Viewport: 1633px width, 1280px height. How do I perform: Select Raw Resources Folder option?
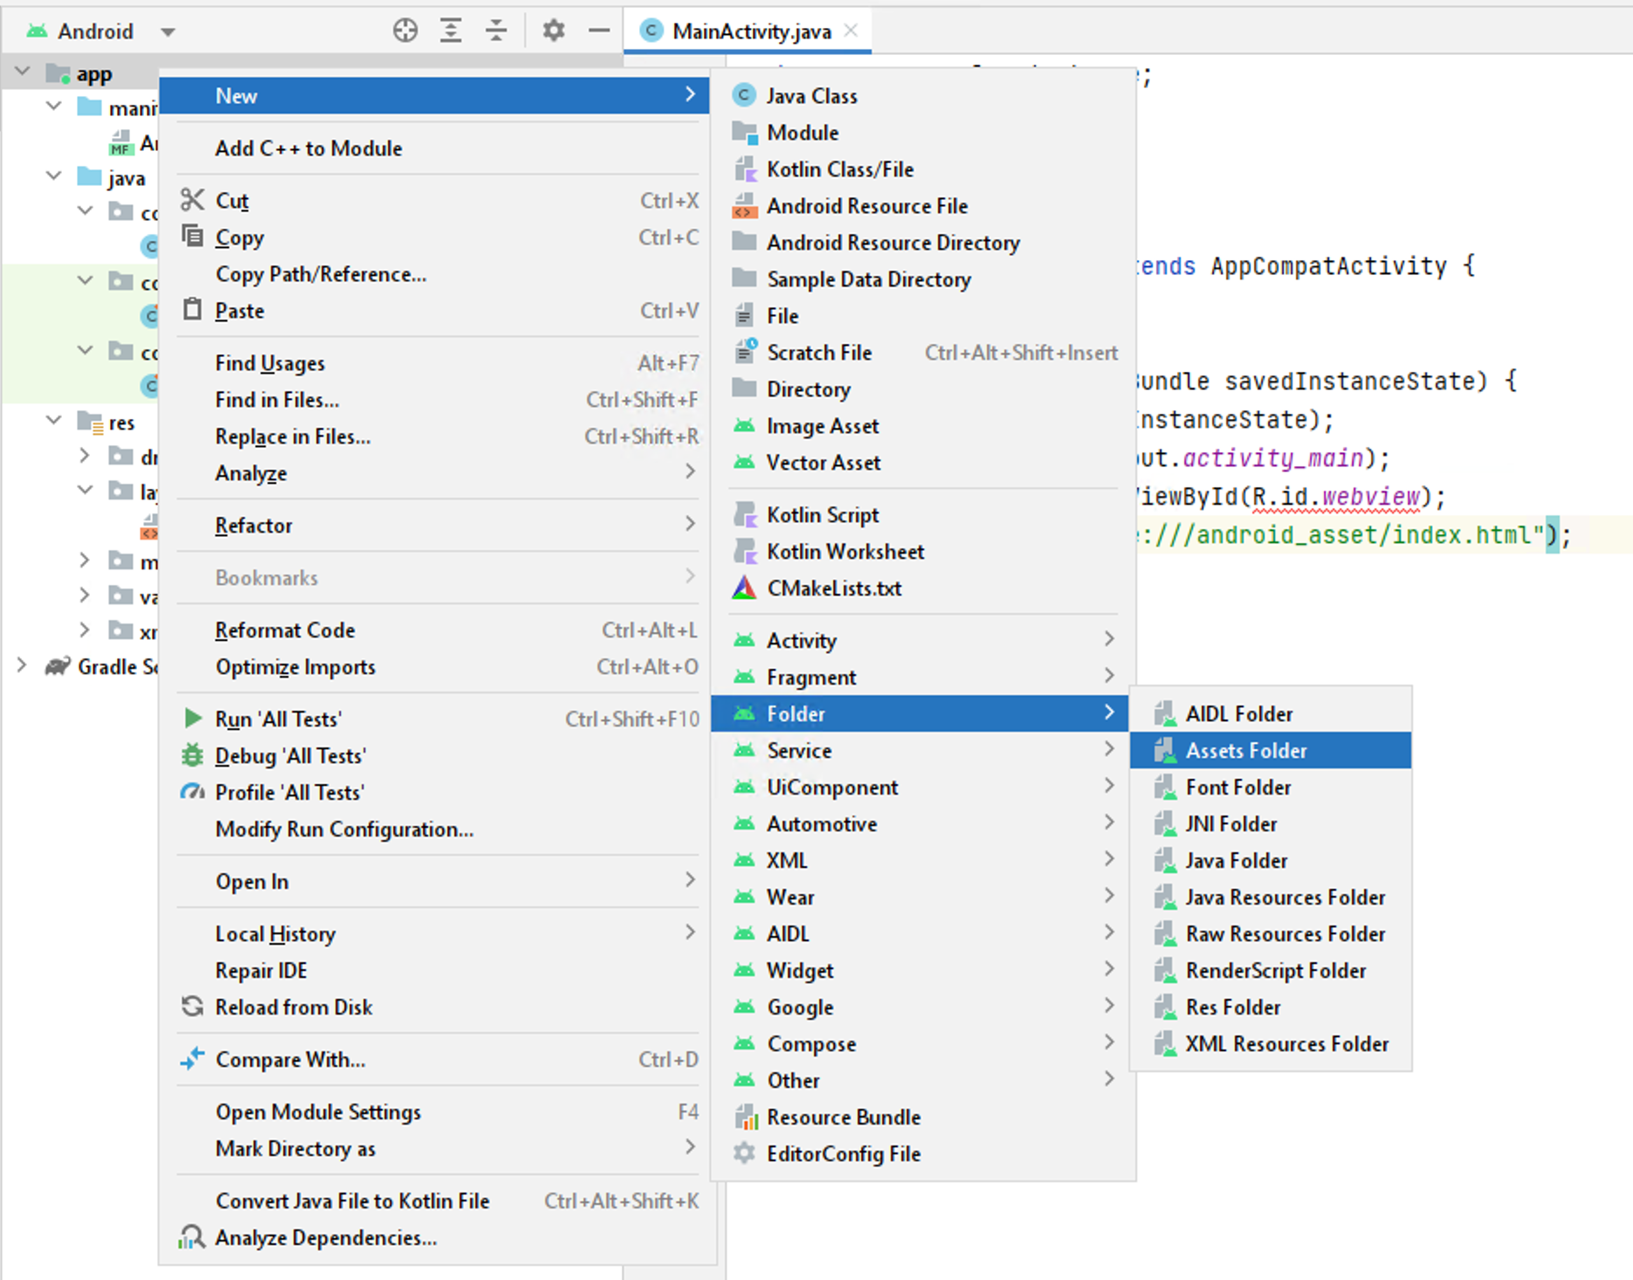click(1285, 933)
